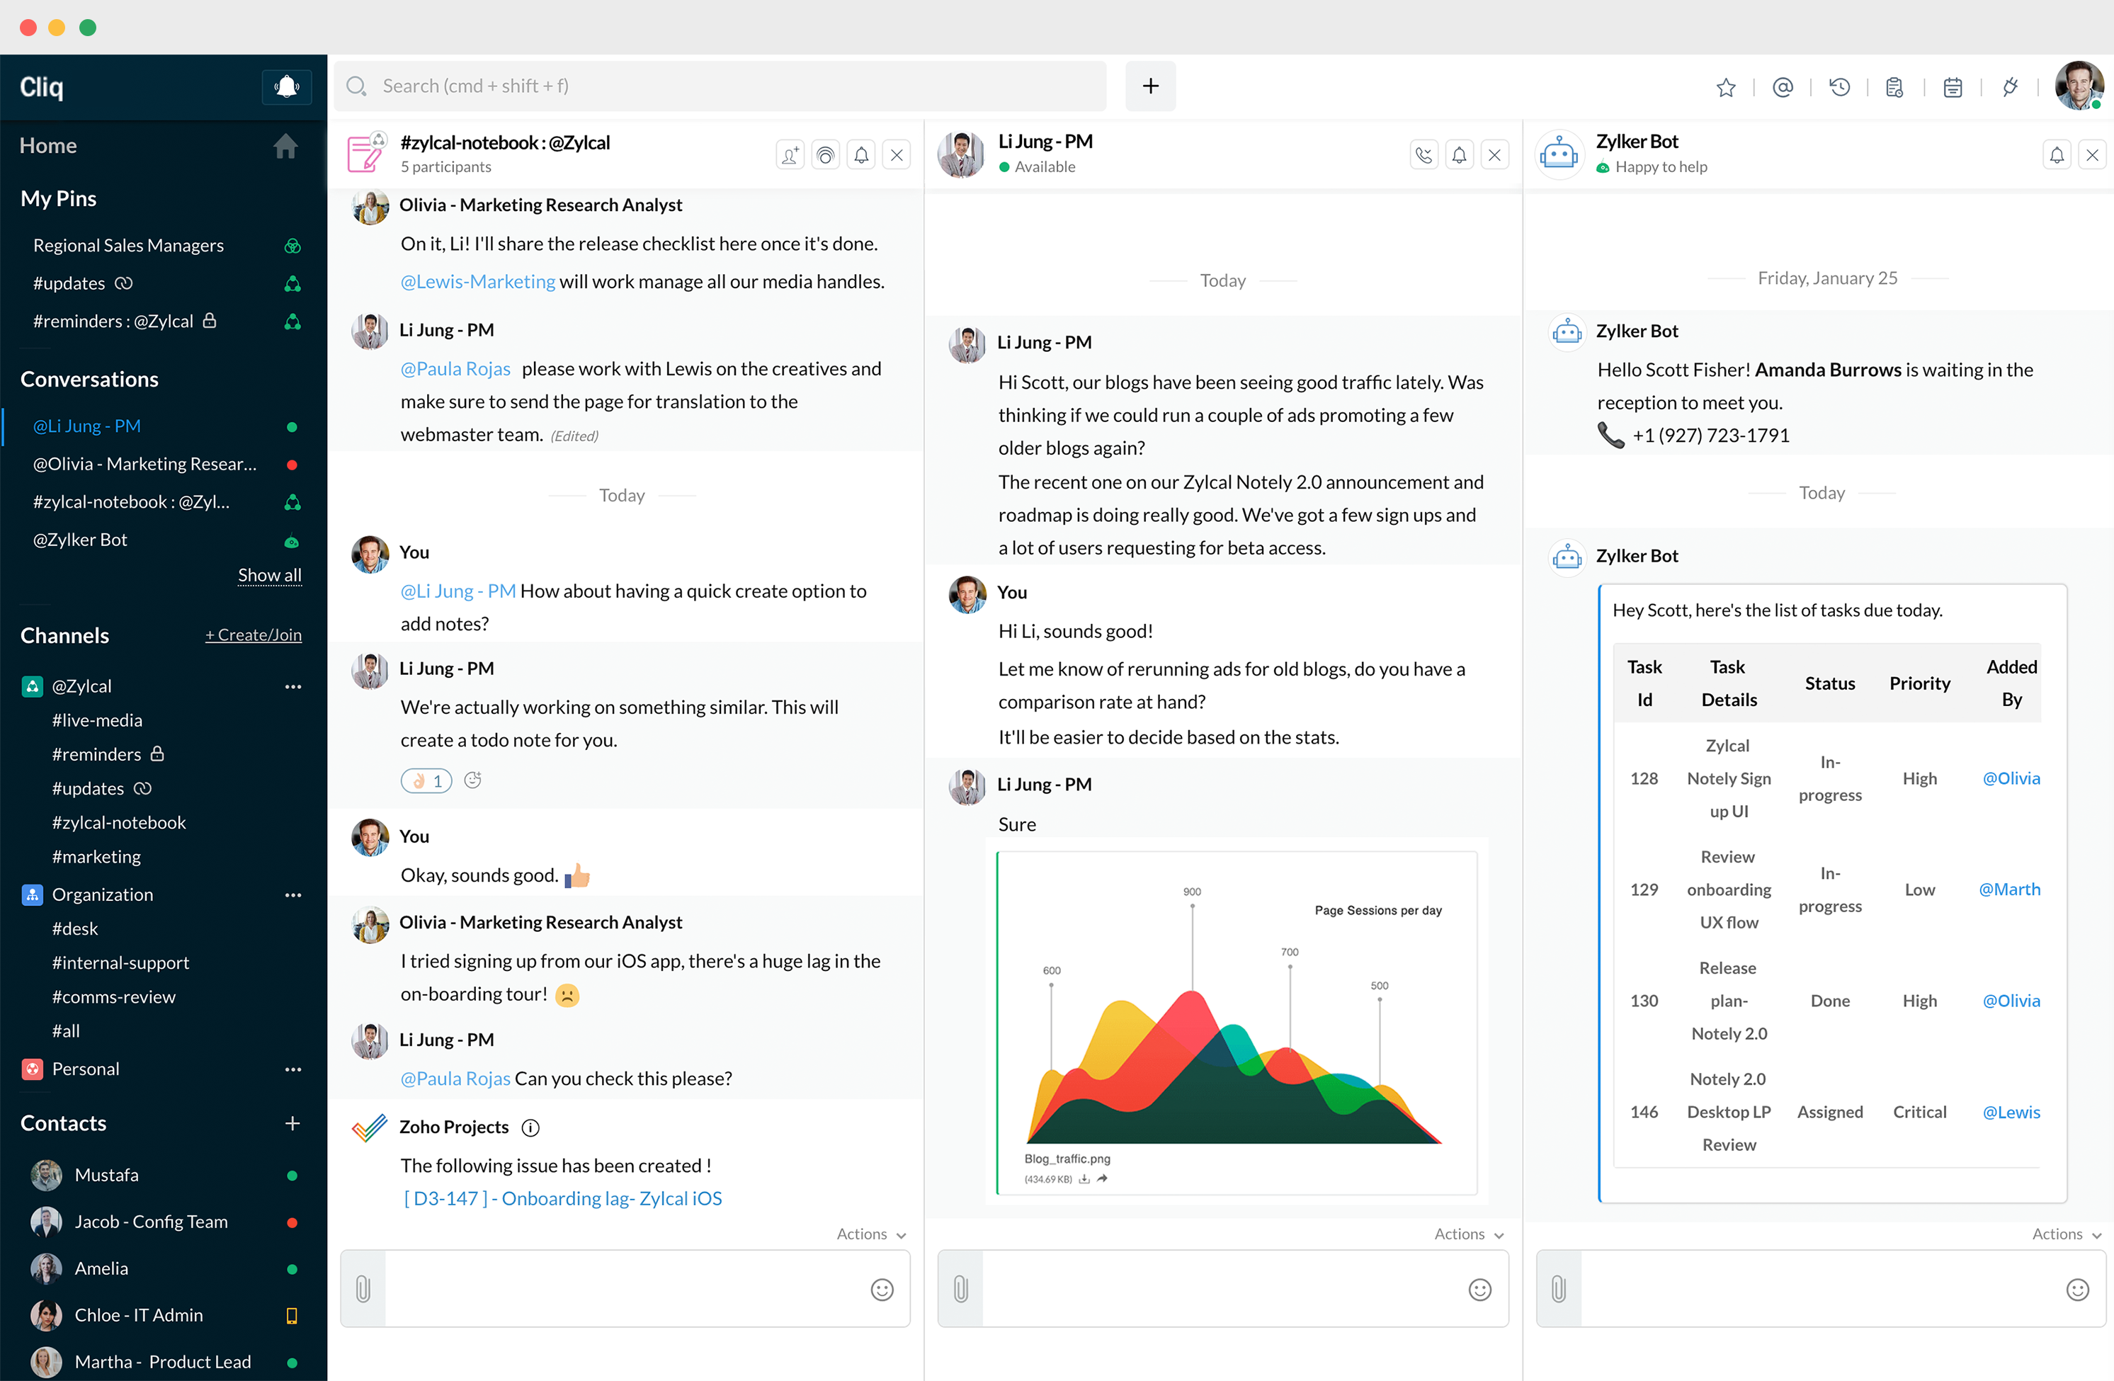The width and height of the screenshot is (2114, 1381).
Task: Open starred messages star icon
Action: point(1725,87)
